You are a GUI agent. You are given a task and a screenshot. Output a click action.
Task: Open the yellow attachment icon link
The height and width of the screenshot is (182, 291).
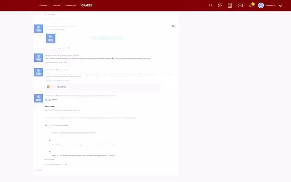[48, 86]
